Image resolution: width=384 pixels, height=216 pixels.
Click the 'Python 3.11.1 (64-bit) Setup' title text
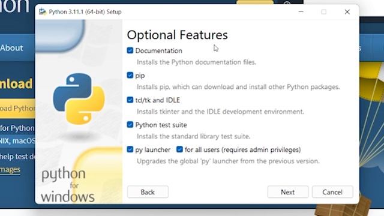[x=85, y=12]
